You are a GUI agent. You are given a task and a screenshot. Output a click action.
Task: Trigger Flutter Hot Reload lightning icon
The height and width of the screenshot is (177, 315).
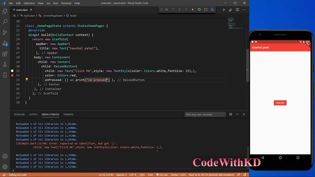(192, 10)
